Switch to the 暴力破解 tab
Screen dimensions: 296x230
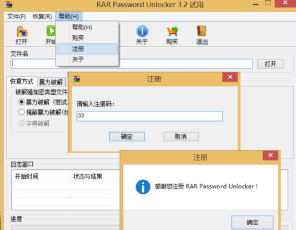(51, 82)
